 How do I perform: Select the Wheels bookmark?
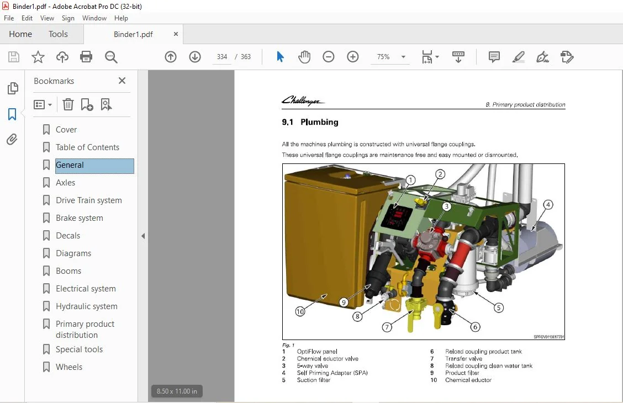tap(68, 367)
